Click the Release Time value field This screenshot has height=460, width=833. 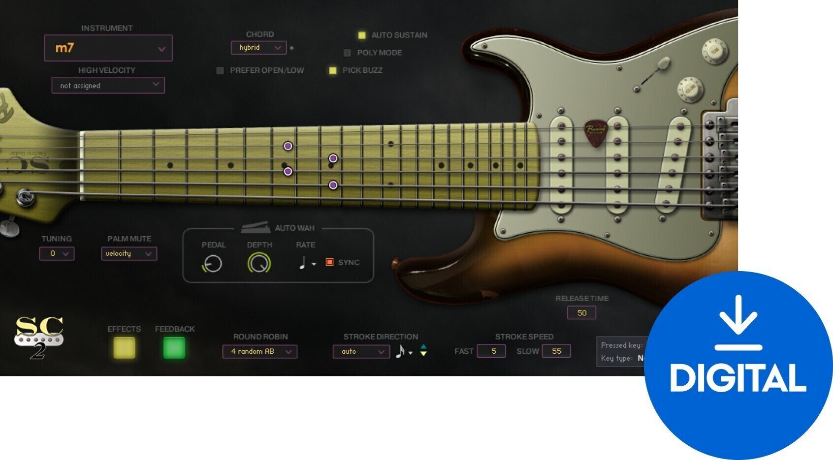581,312
